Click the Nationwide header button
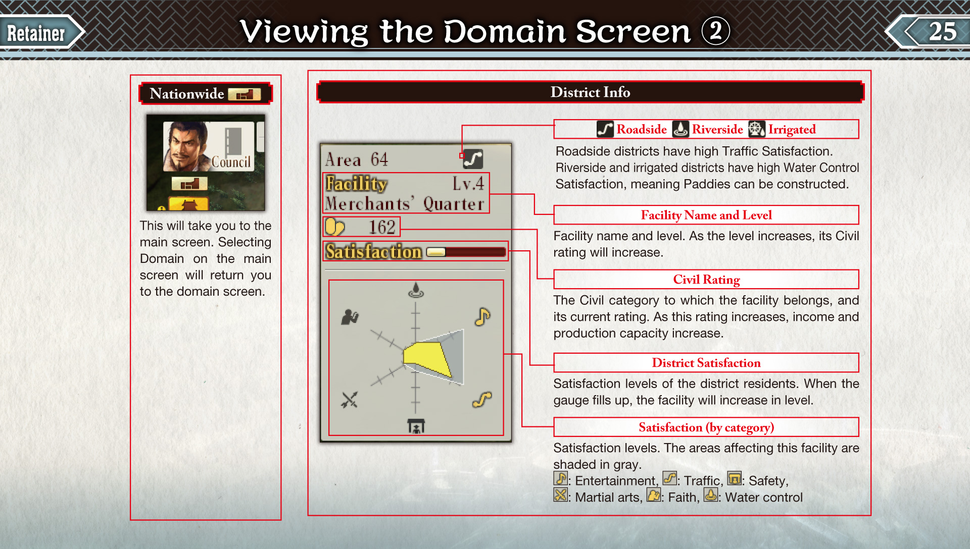Screen dimensions: 970x549 tap(205, 94)
